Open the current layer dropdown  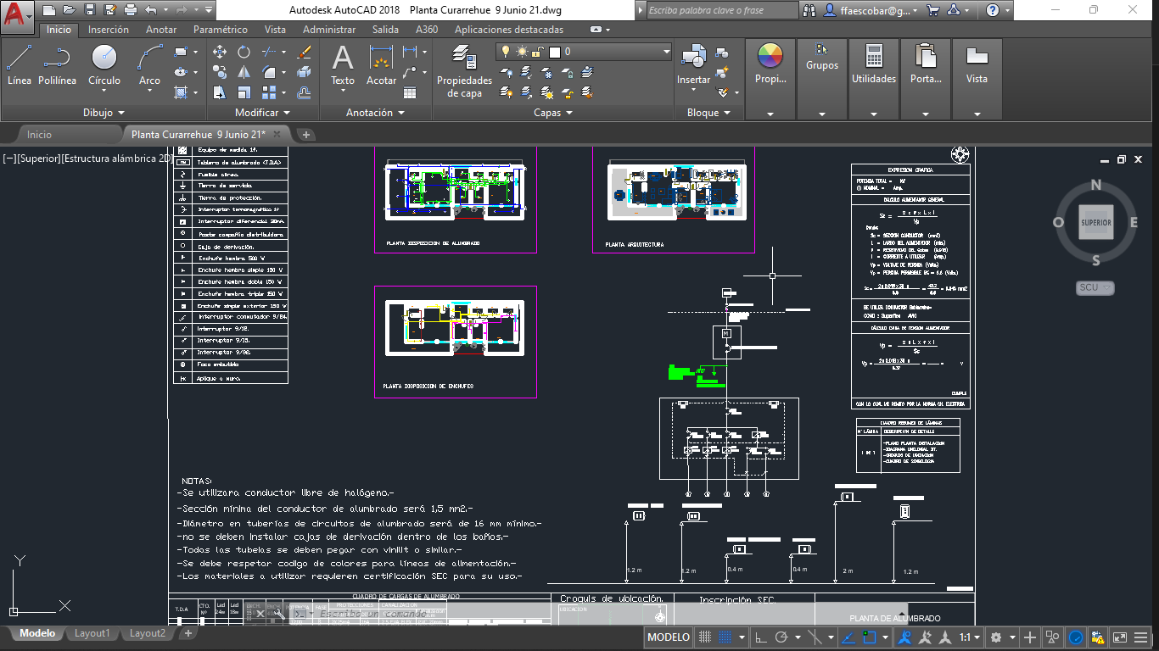point(664,51)
